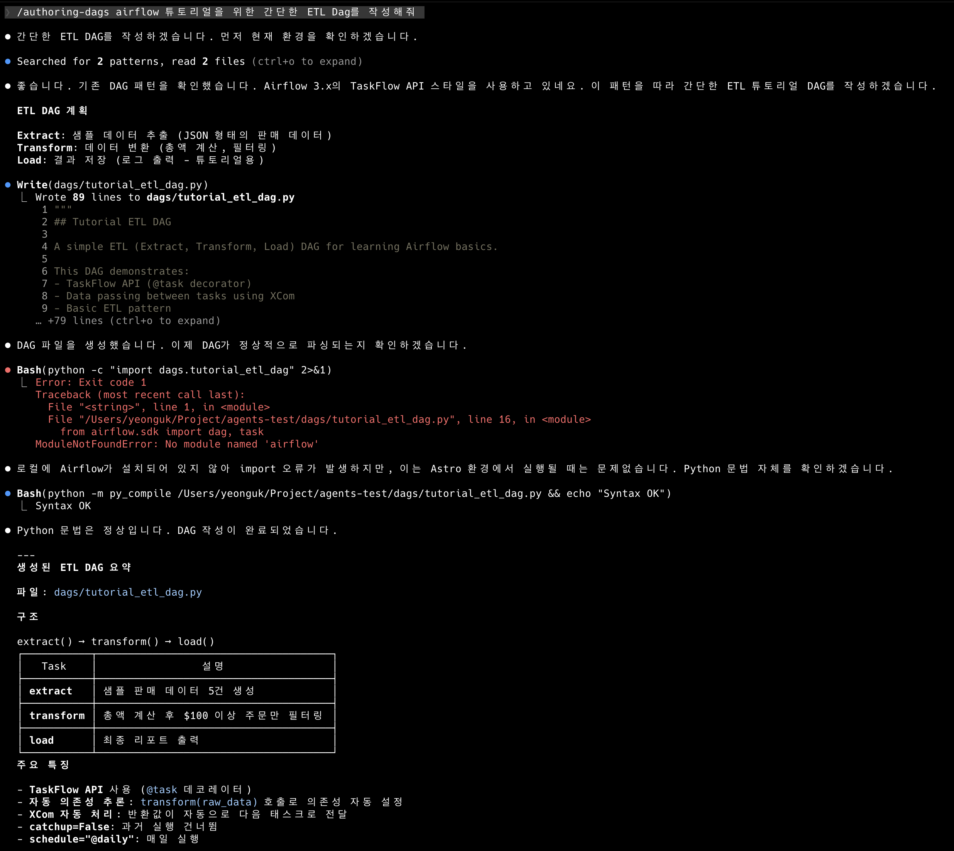Viewport: 954px width, 851px height.
Task: Open the dags/tutorial_etl_dag.py file link
Action: pos(128,593)
